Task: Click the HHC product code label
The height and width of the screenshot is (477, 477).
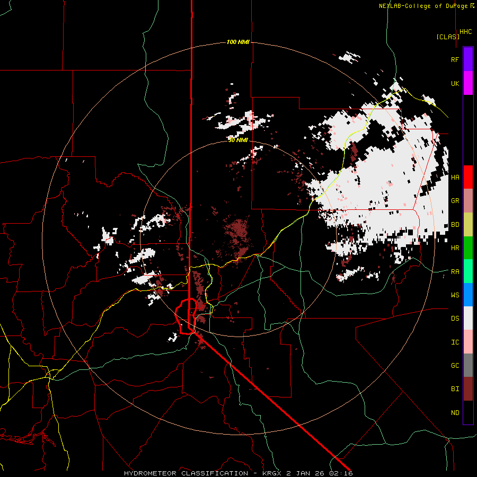Action: pyautogui.click(x=465, y=32)
